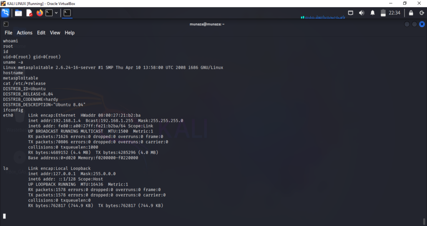Open the Kali applications menu
This screenshot has width=427, height=226.
coord(5,13)
